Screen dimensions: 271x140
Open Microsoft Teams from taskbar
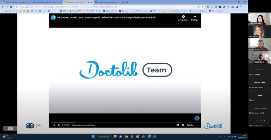[143, 137]
